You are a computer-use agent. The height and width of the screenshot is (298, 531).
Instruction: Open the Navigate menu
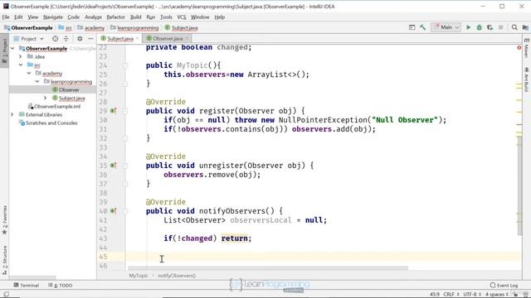coord(53,17)
